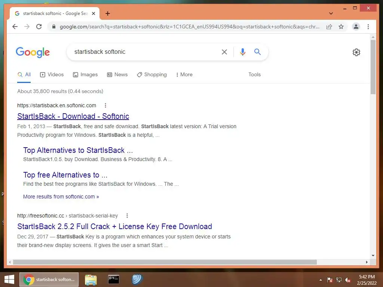The image size is (383, 287).
Task: Open File Explorer from taskbar
Action: click(91, 280)
